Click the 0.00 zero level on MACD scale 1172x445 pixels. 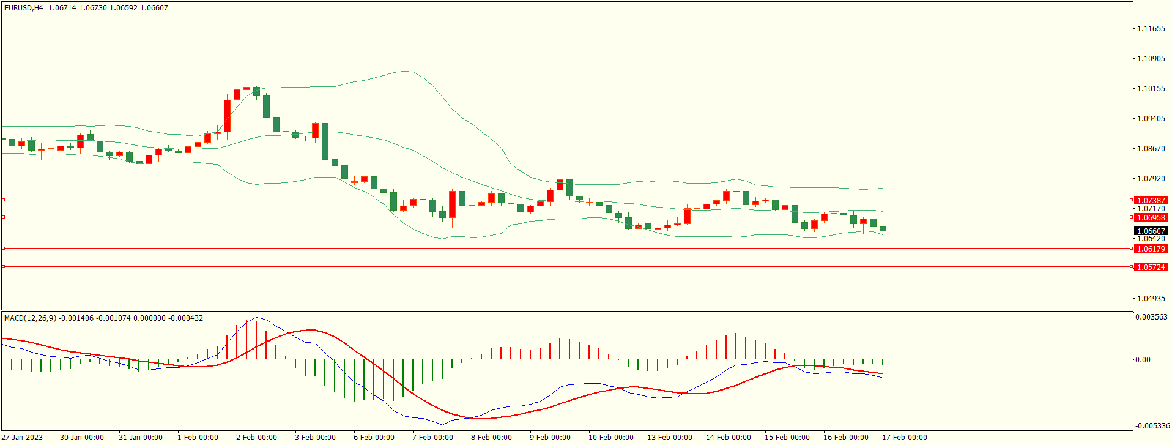tap(1143, 360)
